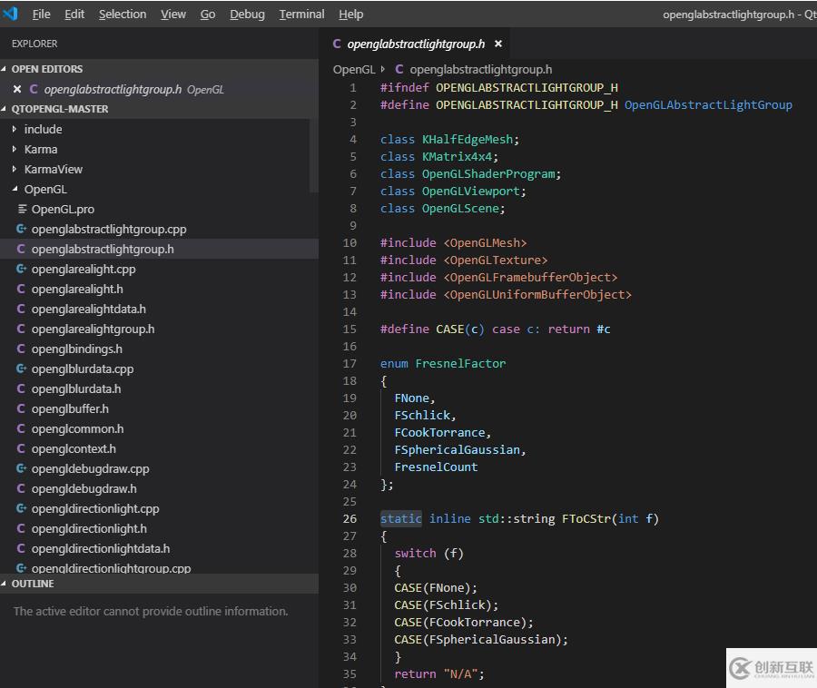Close the openglabstractlightgroup.h editor tab

(498, 44)
